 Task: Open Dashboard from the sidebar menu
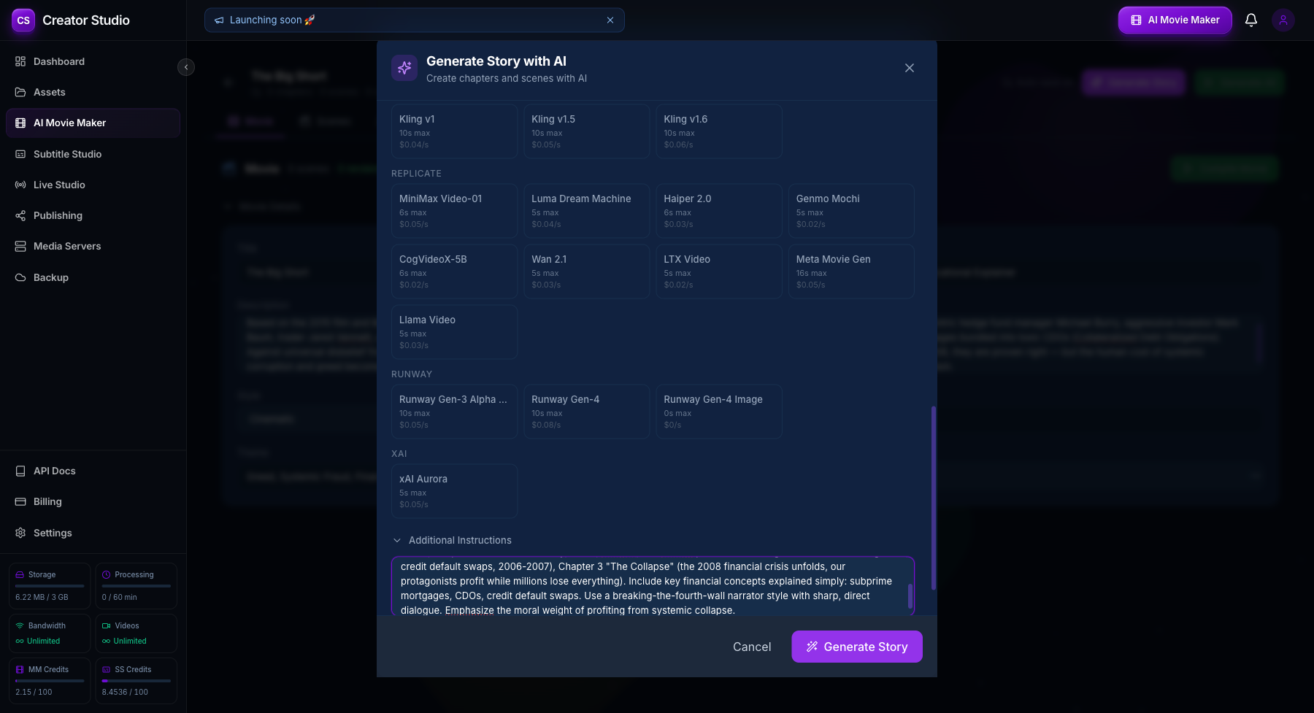click(93, 61)
